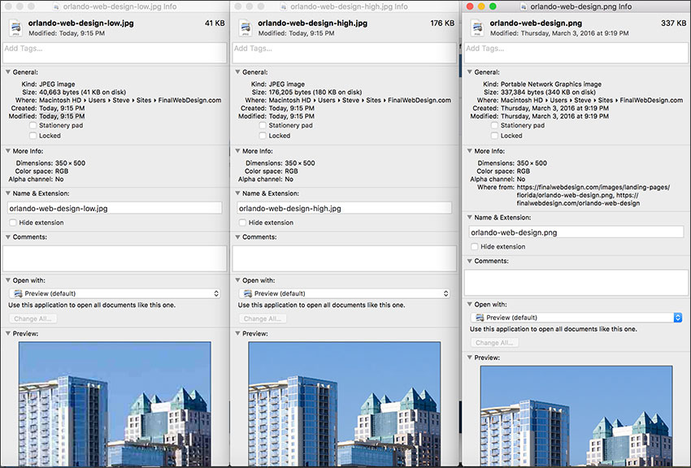691x468 pixels.
Task: Open the Preview (default) app dropdown for the png
Action: pos(576,318)
